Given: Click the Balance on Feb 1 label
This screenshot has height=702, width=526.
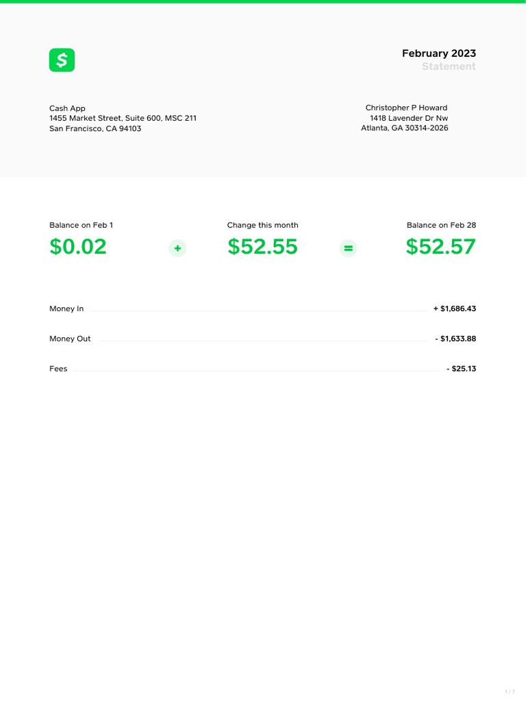Looking at the screenshot, I should 81,225.
